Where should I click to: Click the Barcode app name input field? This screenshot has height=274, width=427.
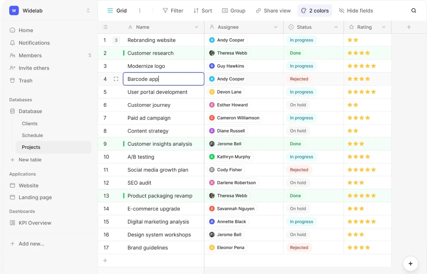(x=163, y=79)
